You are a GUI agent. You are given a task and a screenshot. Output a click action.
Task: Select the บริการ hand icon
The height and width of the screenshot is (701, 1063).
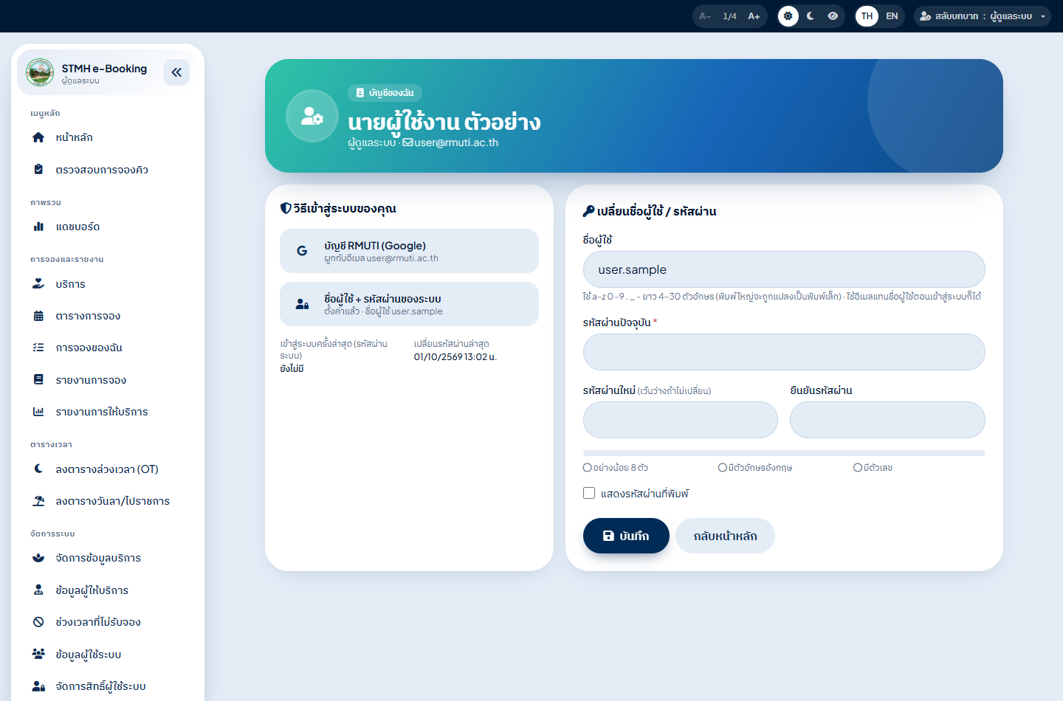[x=38, y=284]
